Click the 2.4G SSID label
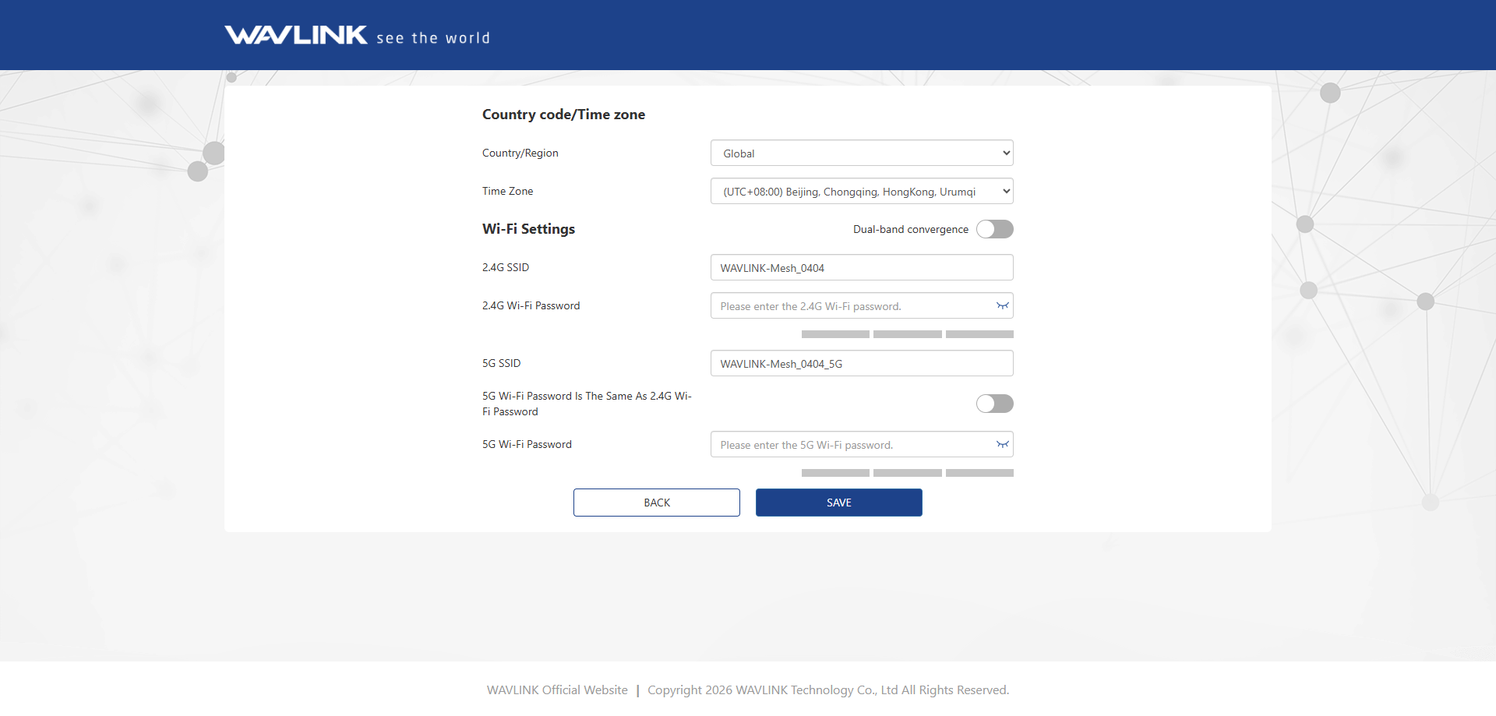 coord(506,268)
